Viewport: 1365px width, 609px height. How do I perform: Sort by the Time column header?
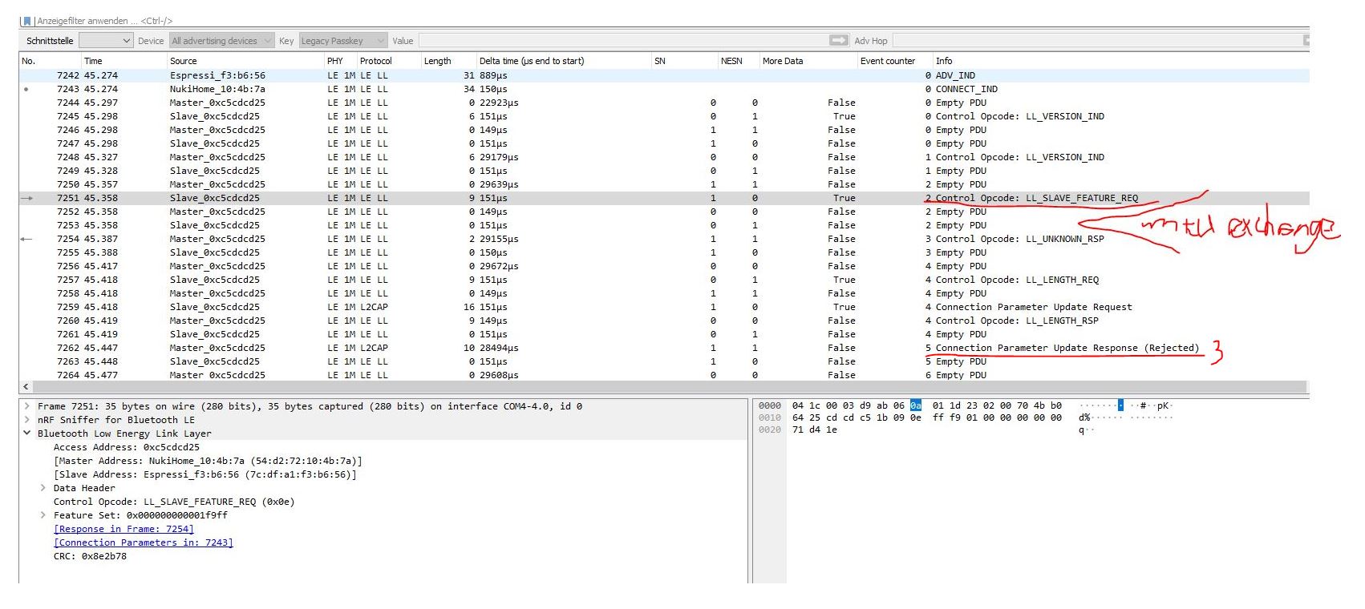pos(124,61)
